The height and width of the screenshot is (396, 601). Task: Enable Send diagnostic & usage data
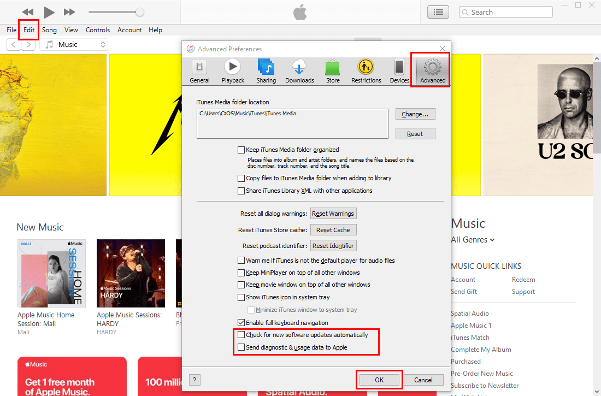tap(241, 347)
